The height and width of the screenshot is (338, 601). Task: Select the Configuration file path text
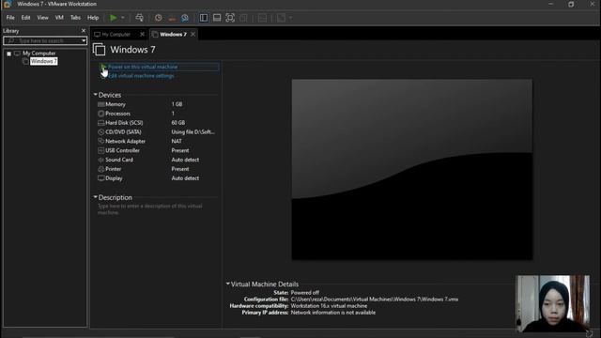[x=375, y=300]
